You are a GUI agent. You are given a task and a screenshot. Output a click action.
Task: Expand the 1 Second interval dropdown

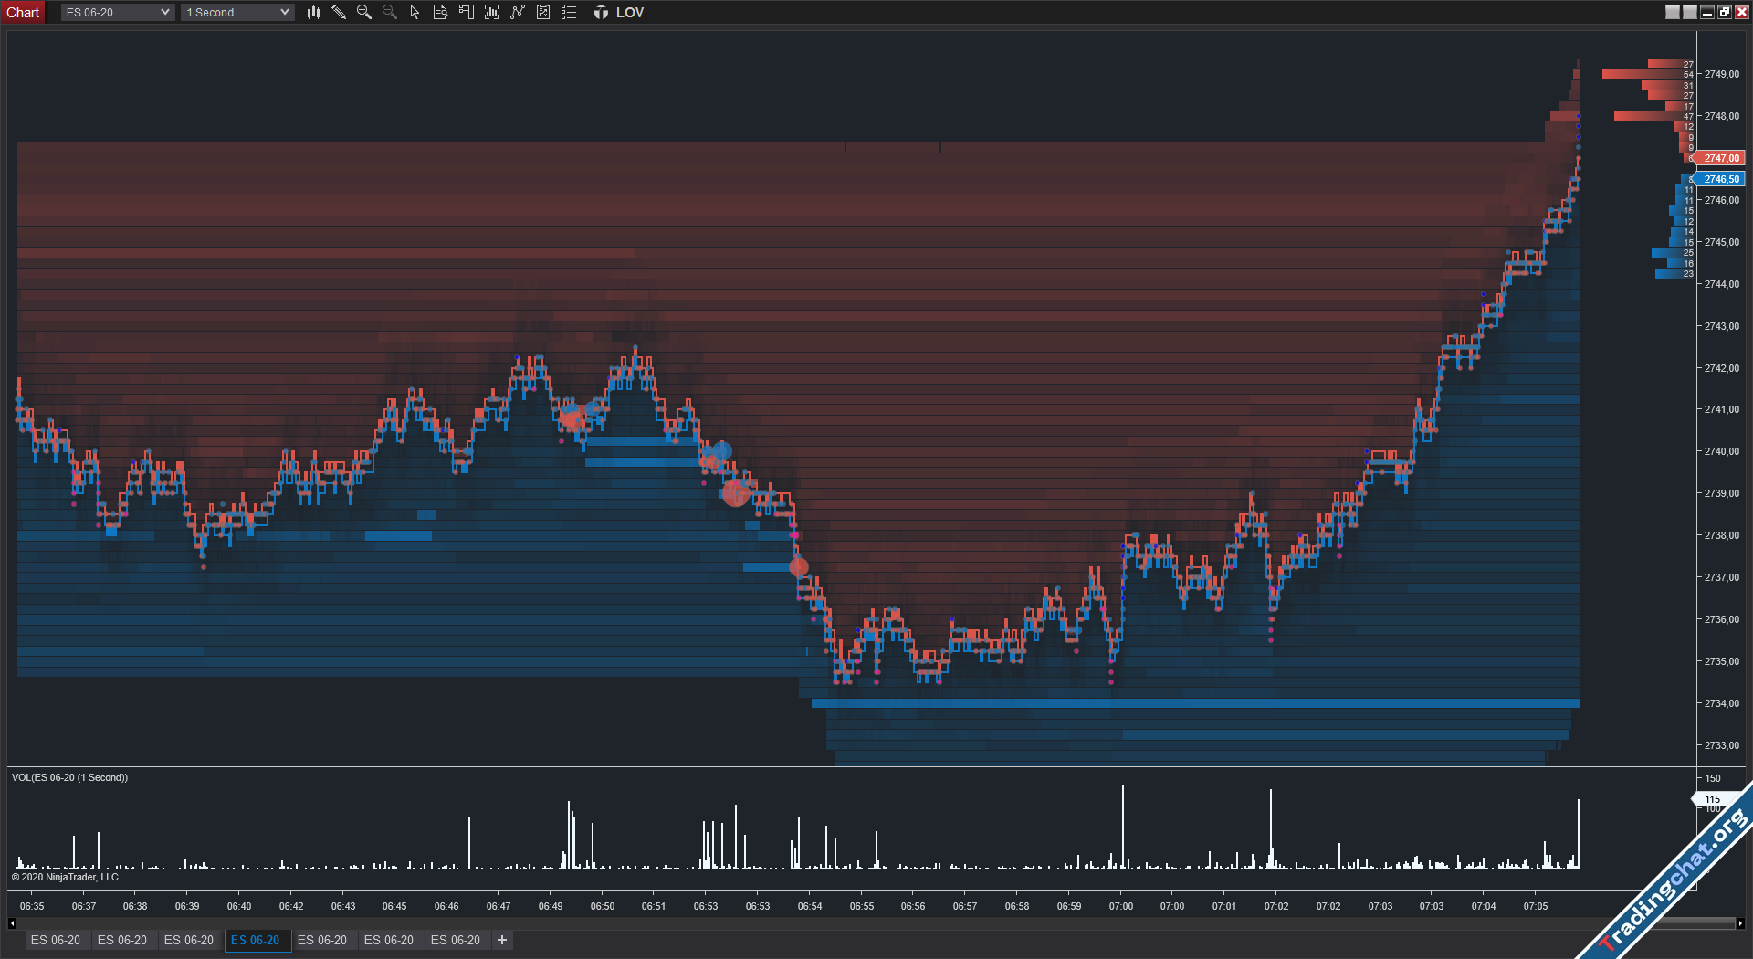[x=237, y=12]
